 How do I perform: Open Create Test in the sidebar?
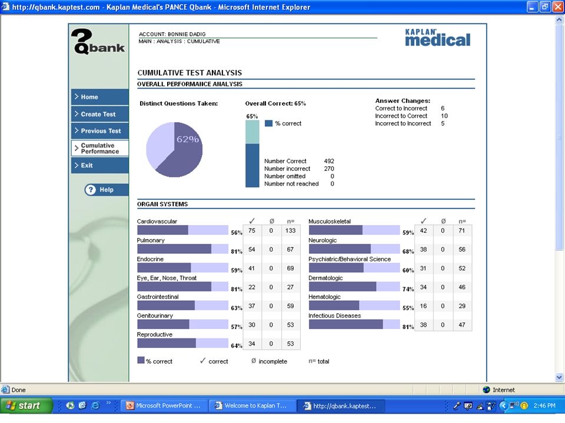[x=100, y=114]
